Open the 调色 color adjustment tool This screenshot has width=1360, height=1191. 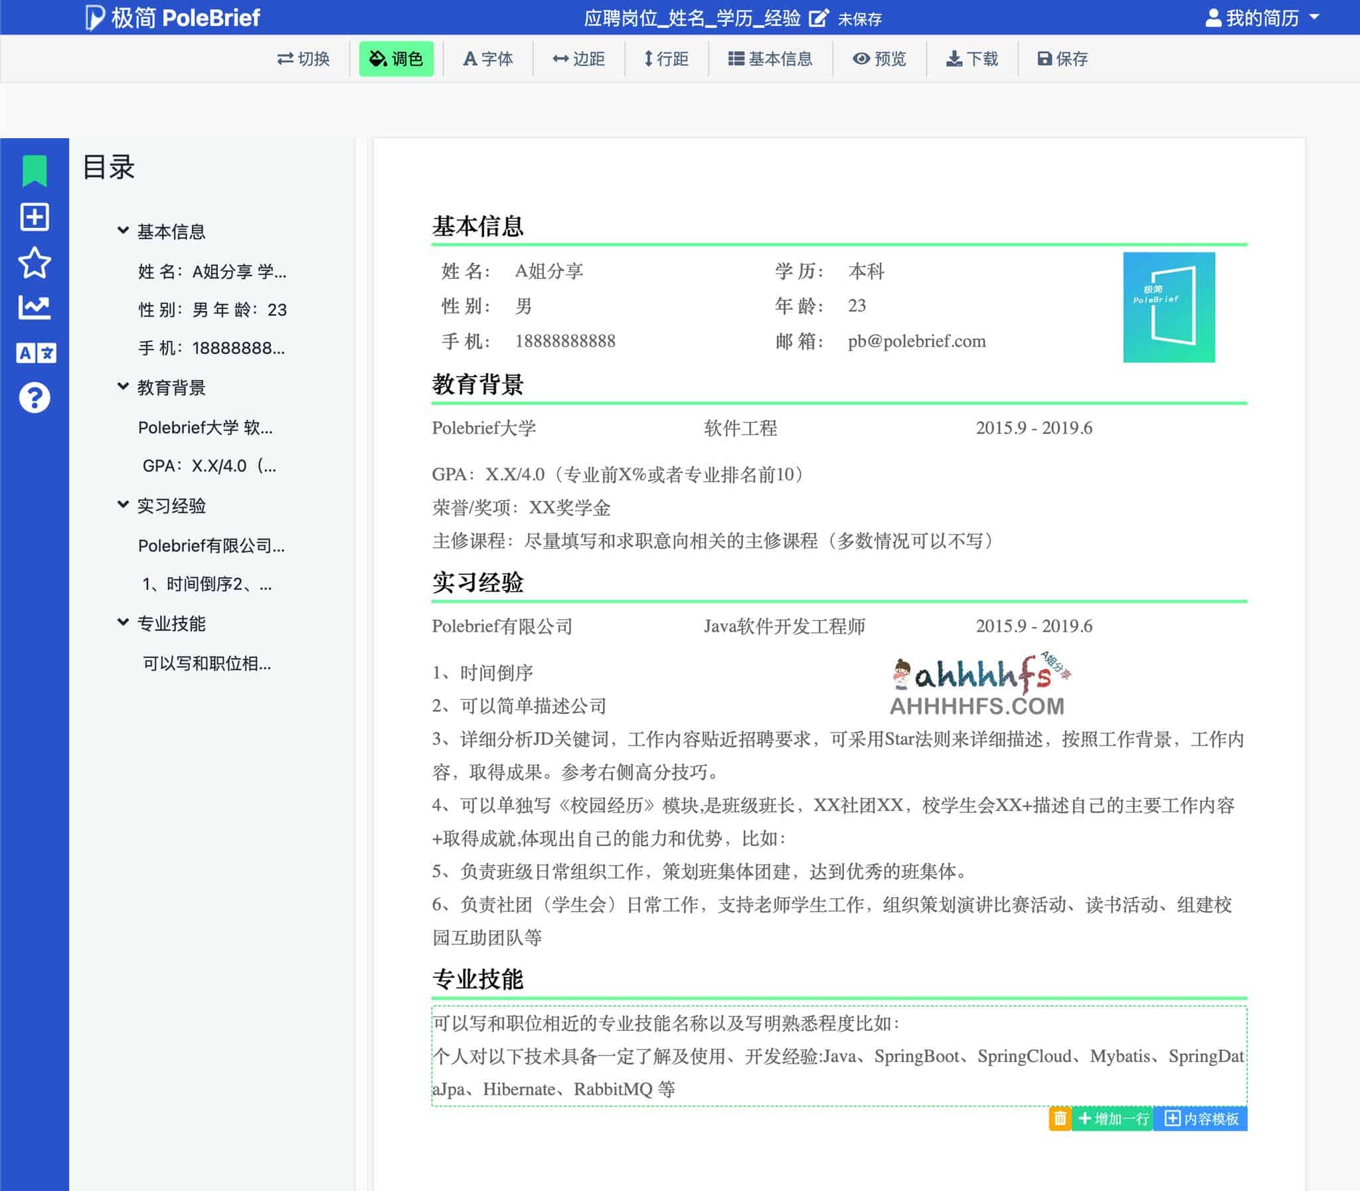[x=396, y=59]
